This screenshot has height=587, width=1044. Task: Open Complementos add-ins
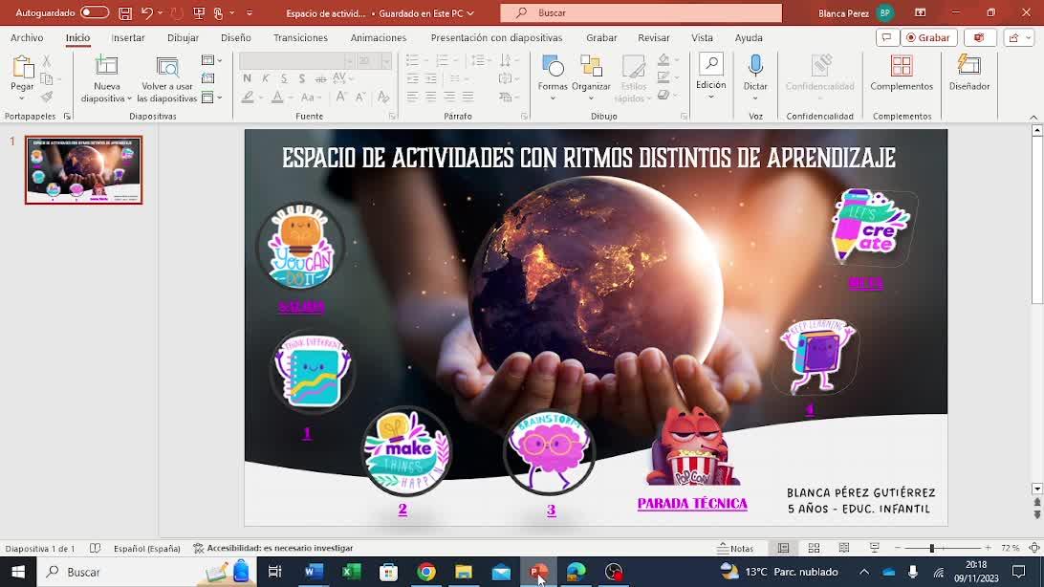pyautogui.click(x=902, y=74)
